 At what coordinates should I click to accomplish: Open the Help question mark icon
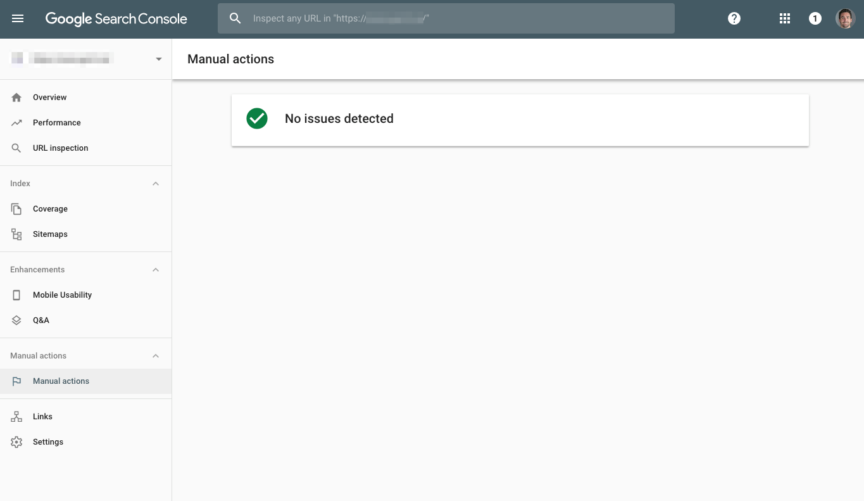point(734,19)
